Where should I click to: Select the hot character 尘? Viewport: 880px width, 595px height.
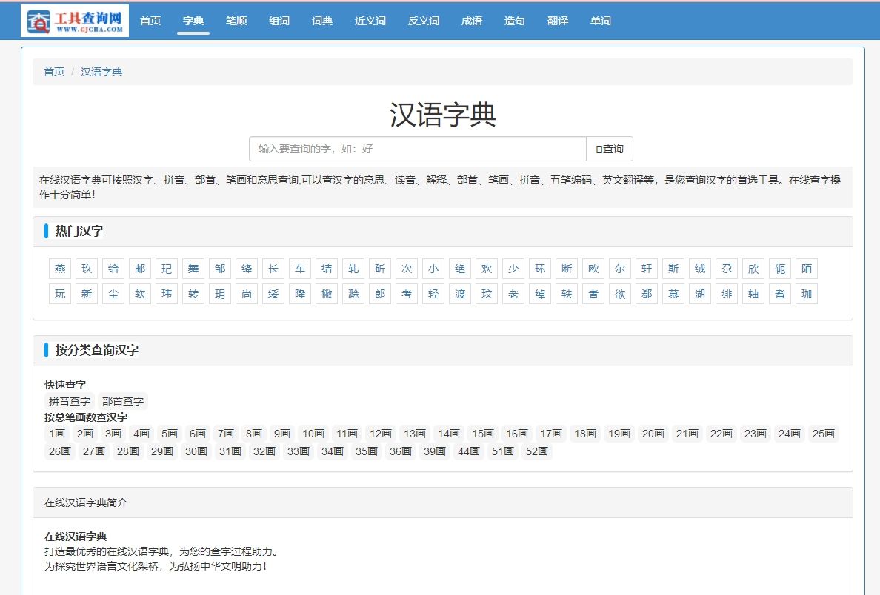(113, 294)
